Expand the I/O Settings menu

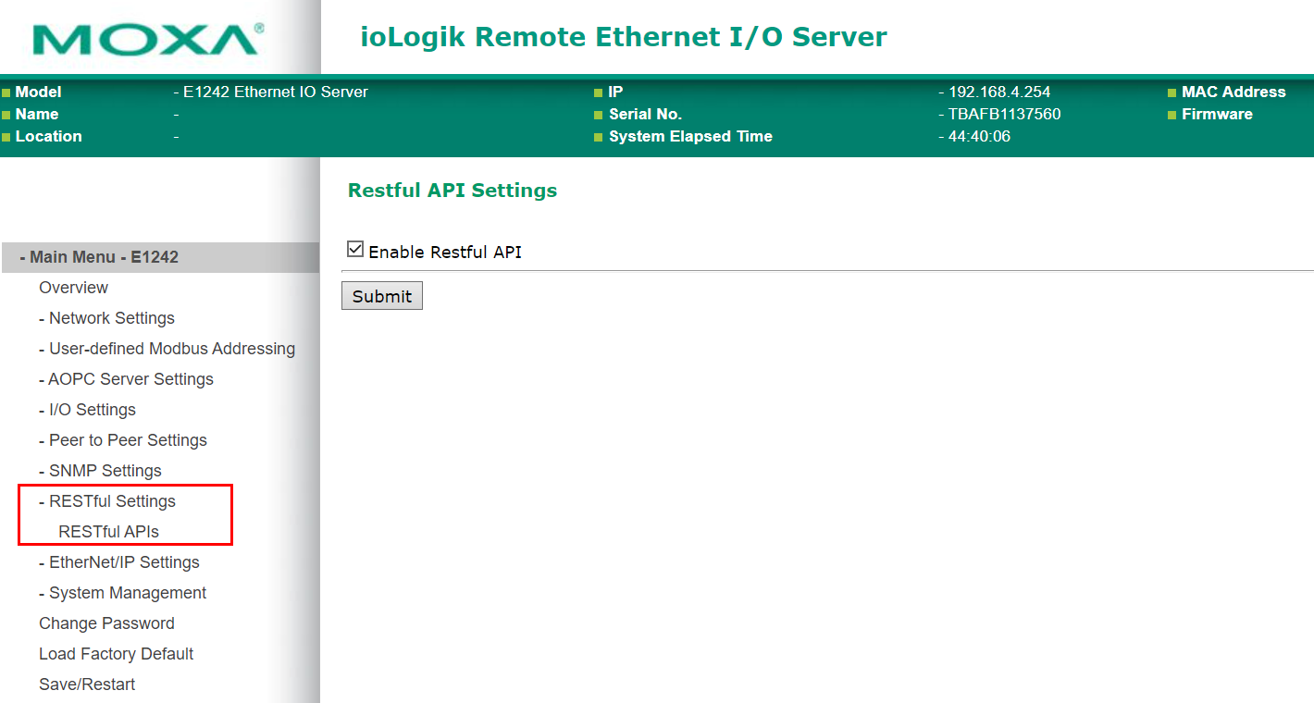pyautogui.click(x=92, y=410)
